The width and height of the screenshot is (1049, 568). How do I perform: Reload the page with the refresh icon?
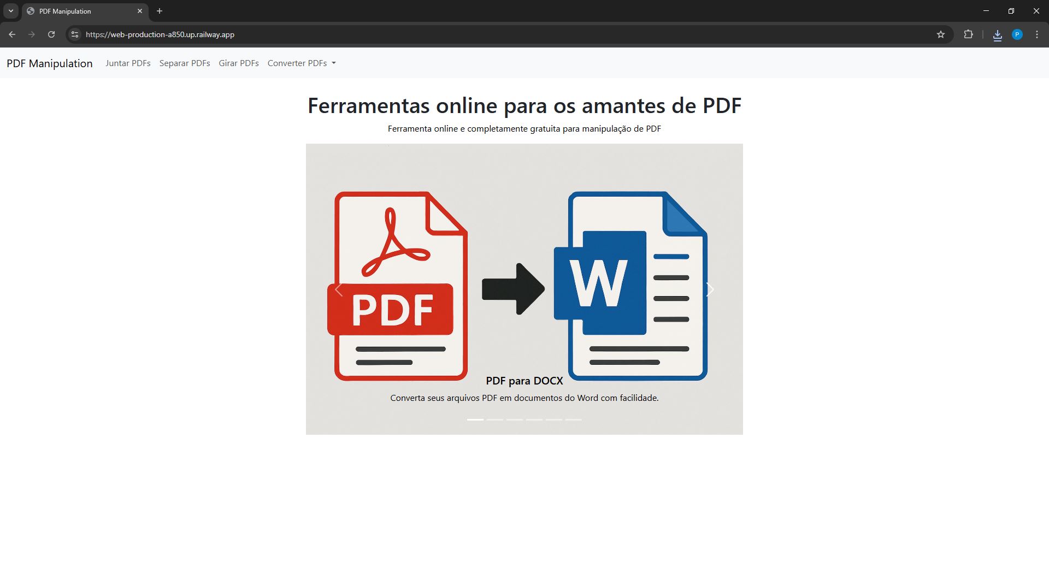51,34
